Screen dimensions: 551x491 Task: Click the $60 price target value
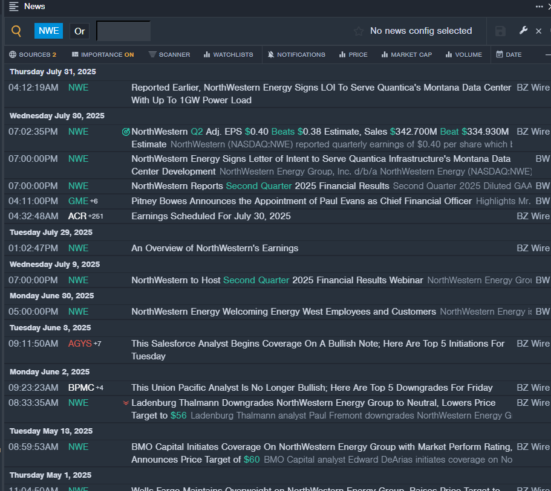click(252, 460)
